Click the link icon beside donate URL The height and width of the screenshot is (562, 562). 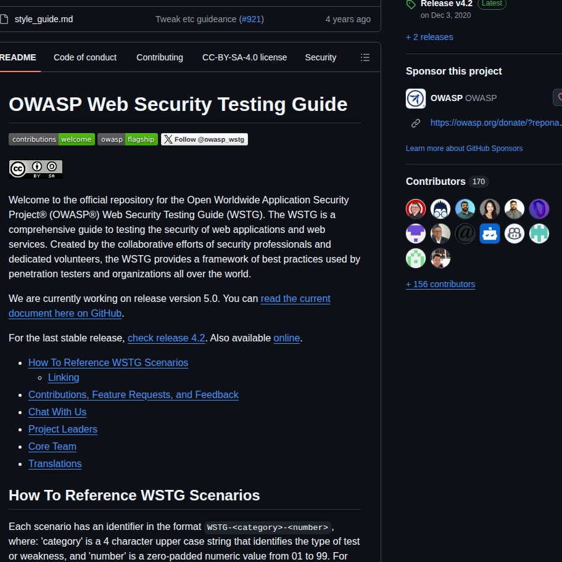coord(416,123)
